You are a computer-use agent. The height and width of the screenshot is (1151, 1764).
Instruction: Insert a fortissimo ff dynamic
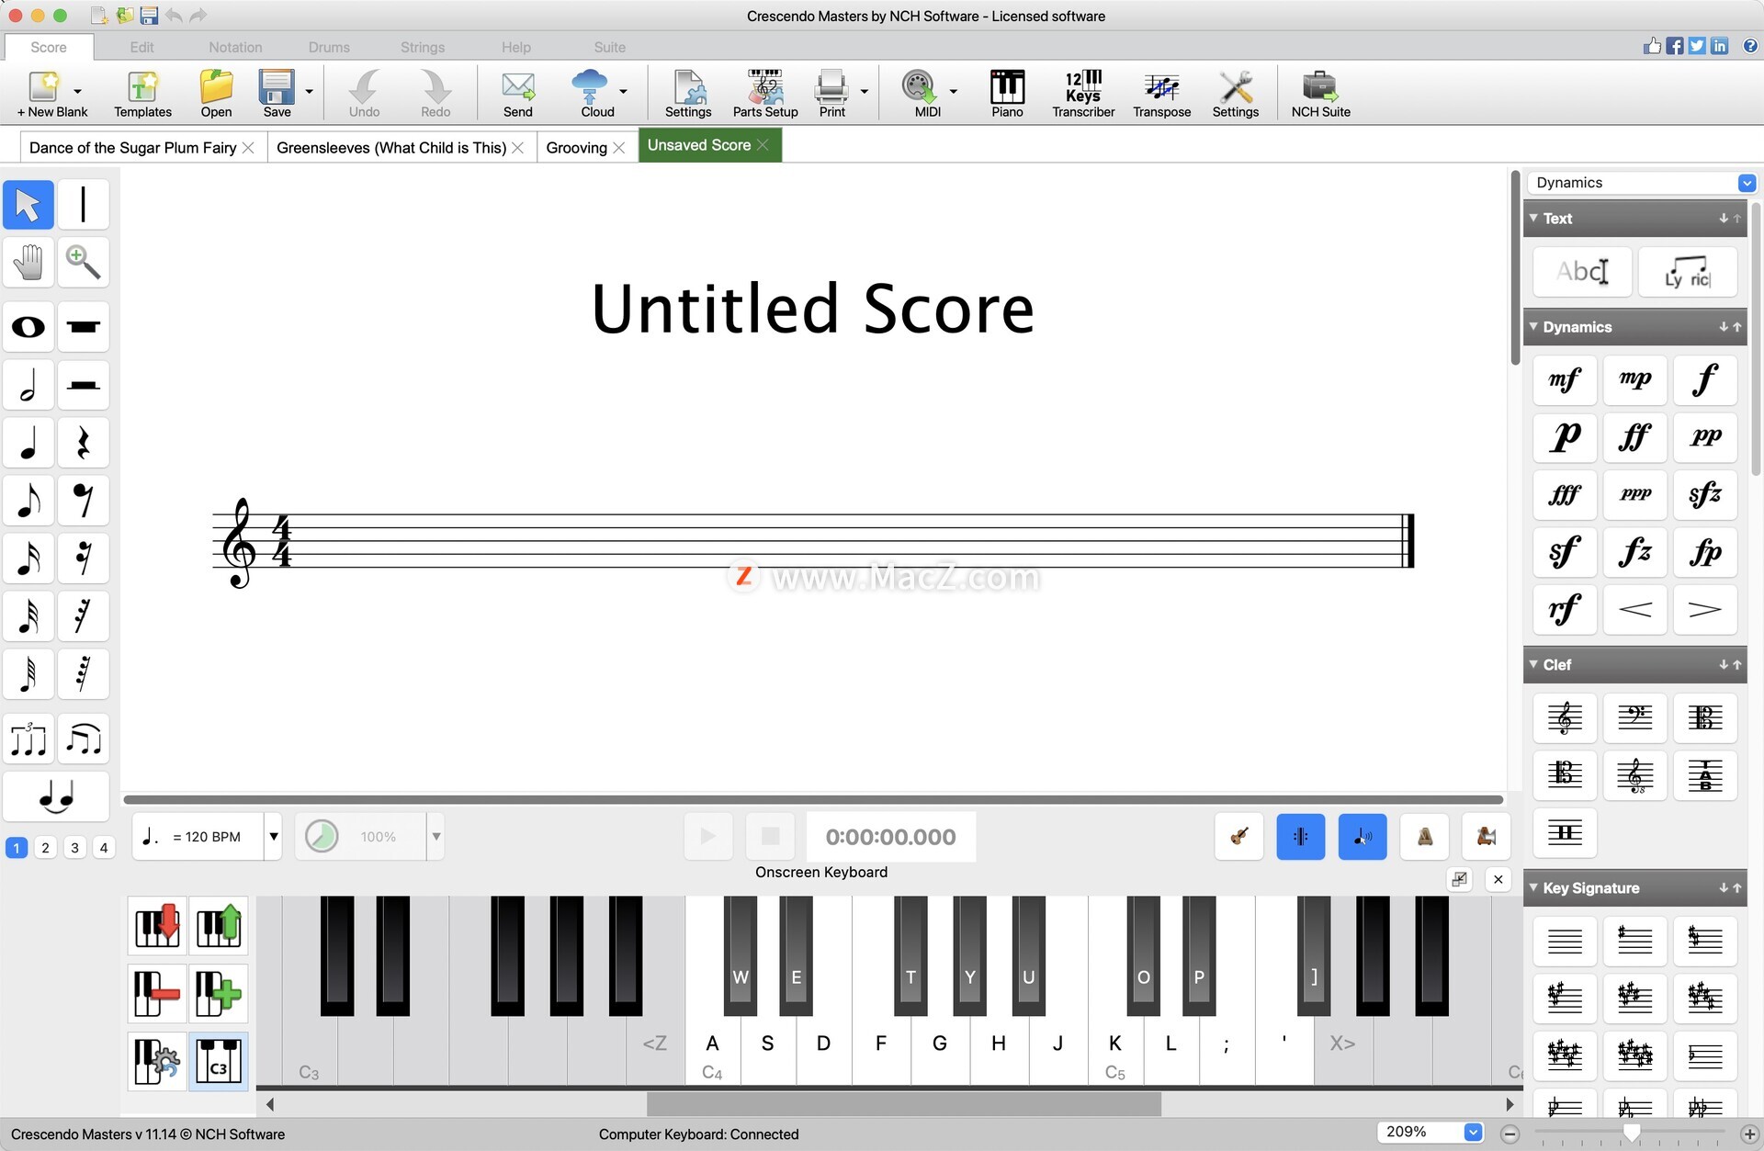pos(1635,437)
